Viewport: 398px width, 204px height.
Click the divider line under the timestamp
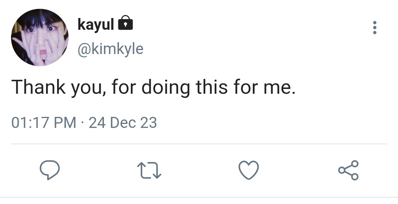coord(199,144)
